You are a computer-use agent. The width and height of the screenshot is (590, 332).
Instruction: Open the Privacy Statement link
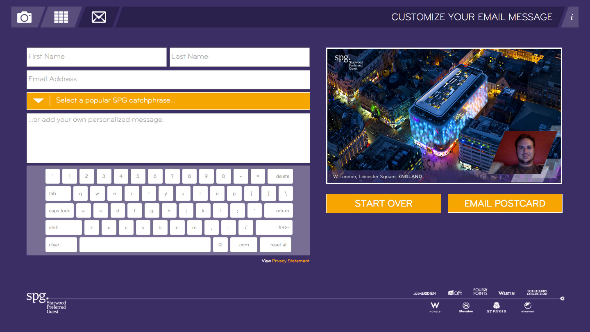[290, 261]
